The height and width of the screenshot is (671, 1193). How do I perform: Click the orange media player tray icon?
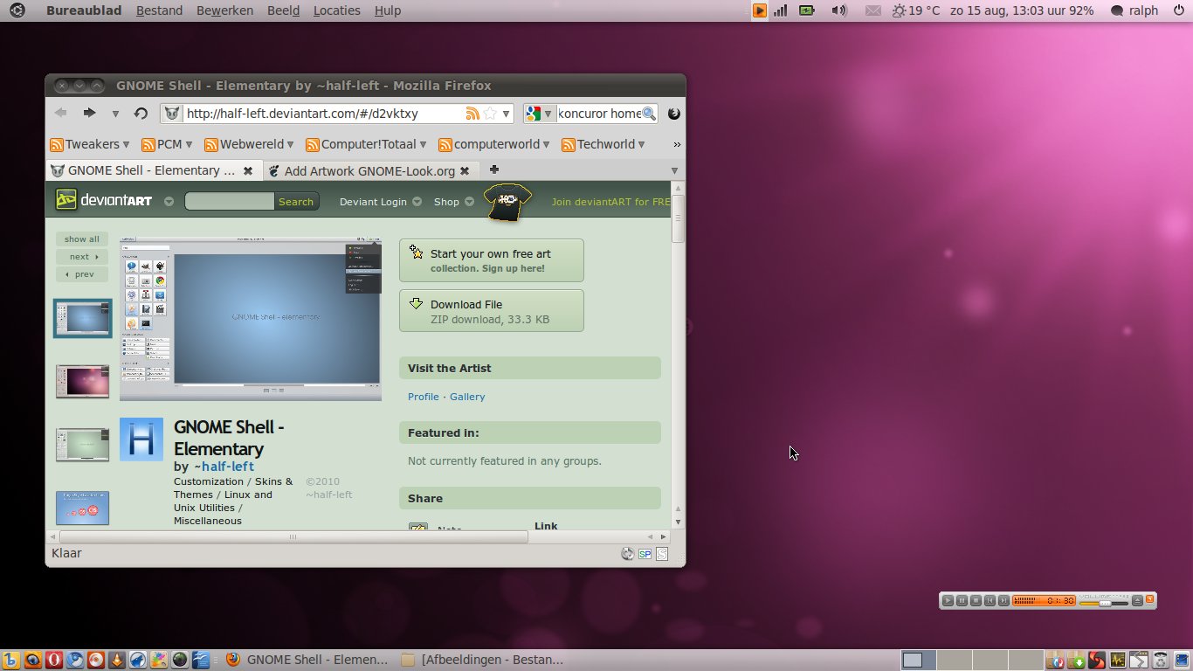coord(759,10)
